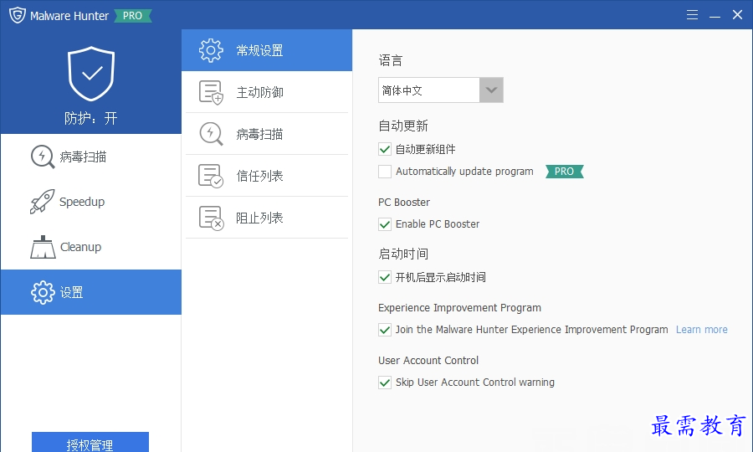This screenshot has height=452, width=753.
Task: Uncheck Join the Experience Improvement Program
Action: click(x=385, y=330)
